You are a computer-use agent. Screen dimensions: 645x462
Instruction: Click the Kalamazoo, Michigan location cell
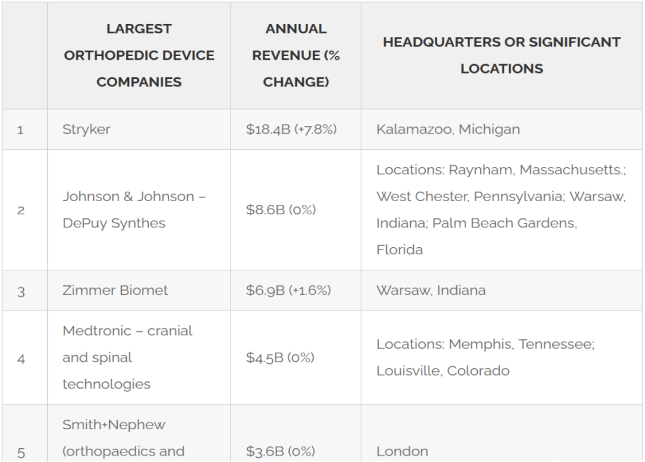tap(502, 130)
